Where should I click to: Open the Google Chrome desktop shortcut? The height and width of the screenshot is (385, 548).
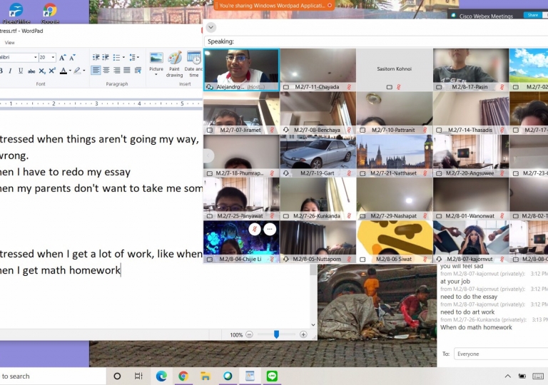[50, 14]
